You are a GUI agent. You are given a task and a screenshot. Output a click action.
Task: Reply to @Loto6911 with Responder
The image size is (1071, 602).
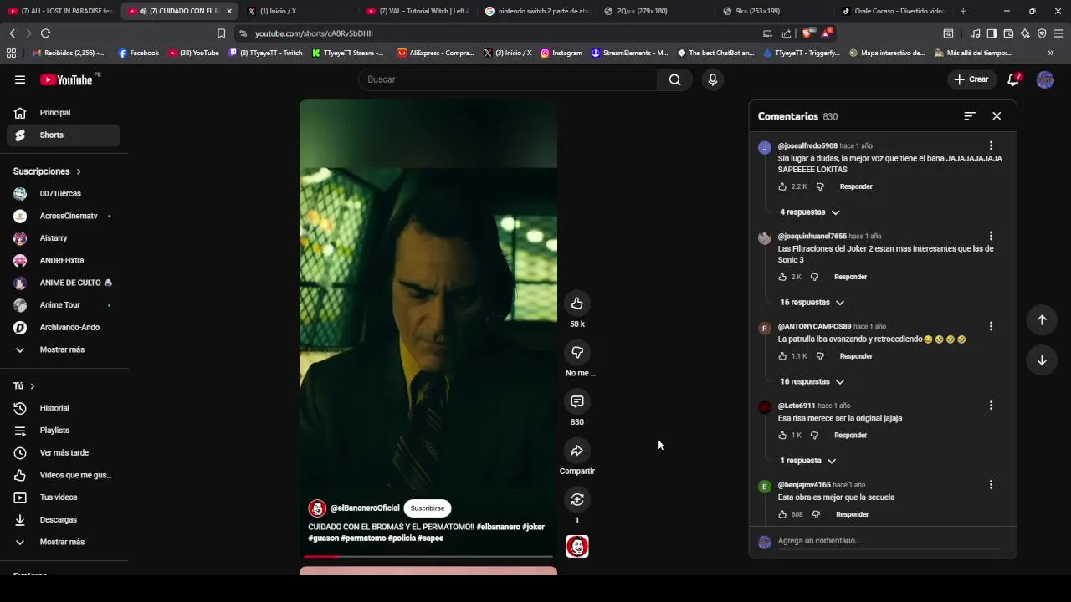[850, 436]
